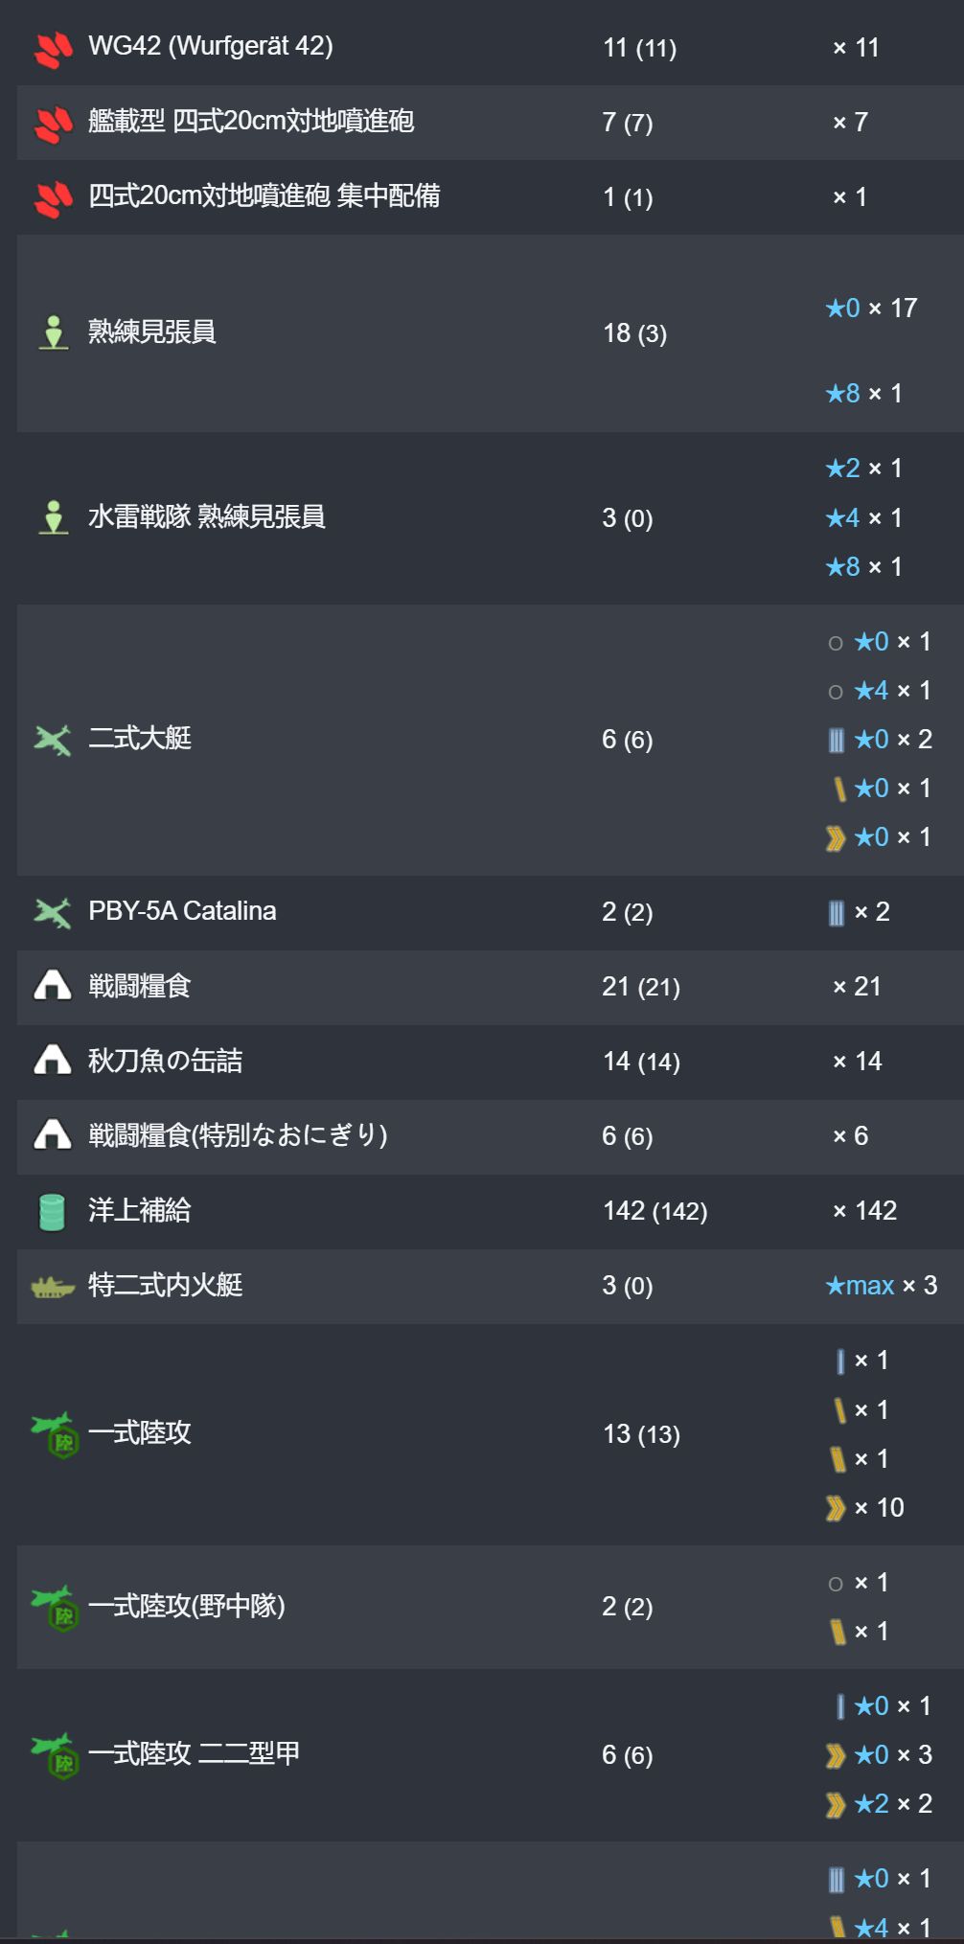Click the double chevron × 10 for 一式陸攻
The width and height of the screenshot is (964, 1944).
(864, 1508)
